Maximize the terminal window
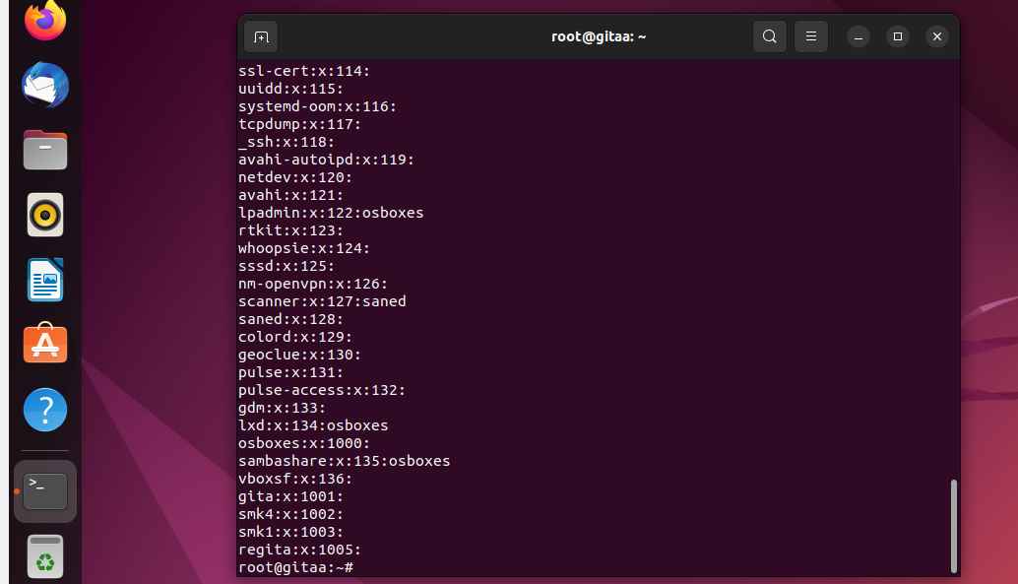The image size is (1018, 584). click(x=898, y=37)
